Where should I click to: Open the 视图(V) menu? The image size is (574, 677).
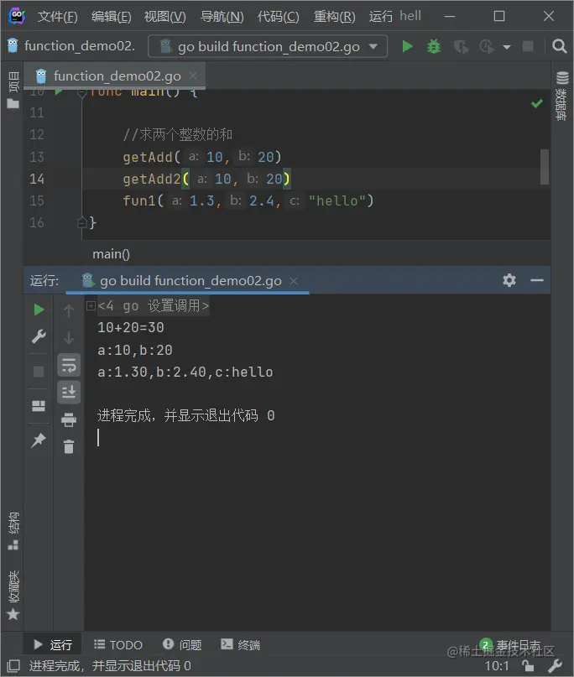[164, 17]
